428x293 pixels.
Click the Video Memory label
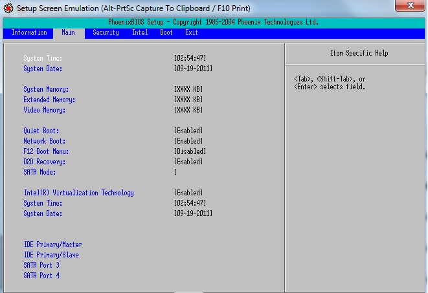(x=45, y=110)
